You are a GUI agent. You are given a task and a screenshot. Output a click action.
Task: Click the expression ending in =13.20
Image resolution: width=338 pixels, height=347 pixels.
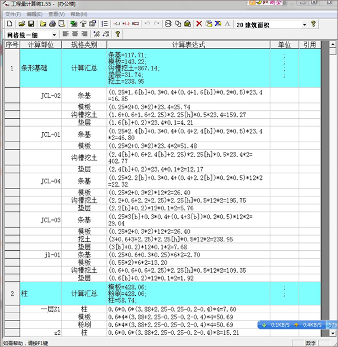tap(188, 263)
